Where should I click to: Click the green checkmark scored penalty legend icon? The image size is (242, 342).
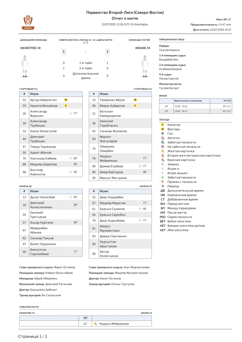[163, 177]
